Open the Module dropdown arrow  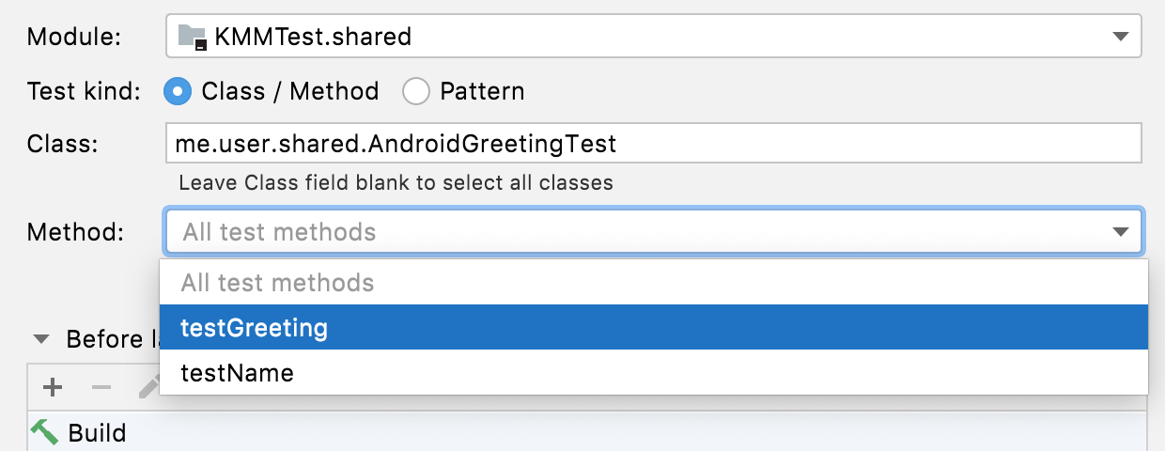pyautogui.click(x=1120, y=38)
